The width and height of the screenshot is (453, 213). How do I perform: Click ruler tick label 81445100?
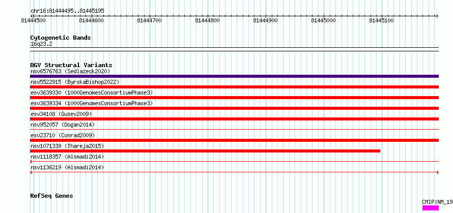tap(382, 20)
